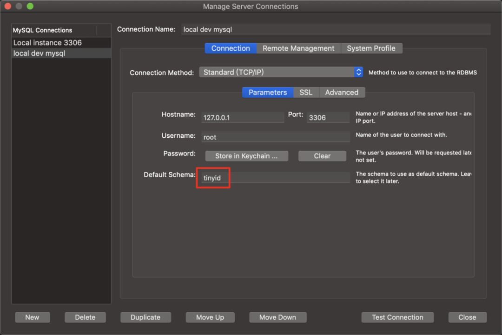
Task: Clear the stored password
Action: click(322, 156)
